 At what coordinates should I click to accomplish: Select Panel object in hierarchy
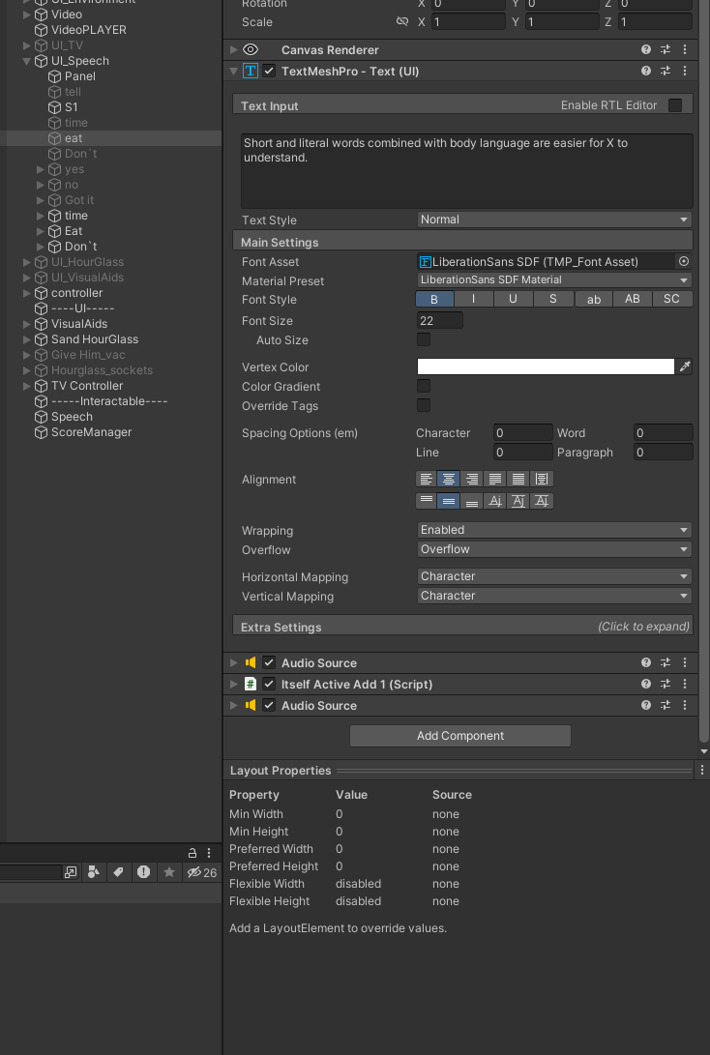(x=79, y=76)
